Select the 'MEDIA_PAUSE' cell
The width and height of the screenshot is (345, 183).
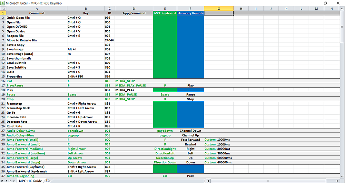[x=134, y=94]
